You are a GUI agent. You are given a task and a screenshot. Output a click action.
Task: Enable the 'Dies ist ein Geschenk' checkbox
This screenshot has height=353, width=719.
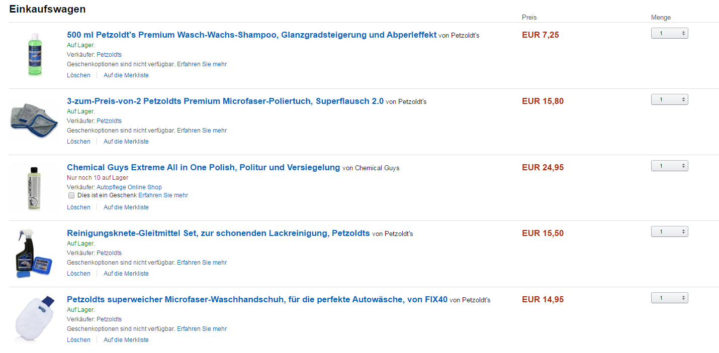(x=71, y=195)
